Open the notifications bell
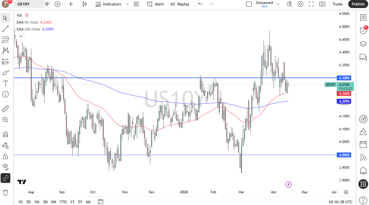The height and width of the screenshot is (205, 369). (363, 171)
